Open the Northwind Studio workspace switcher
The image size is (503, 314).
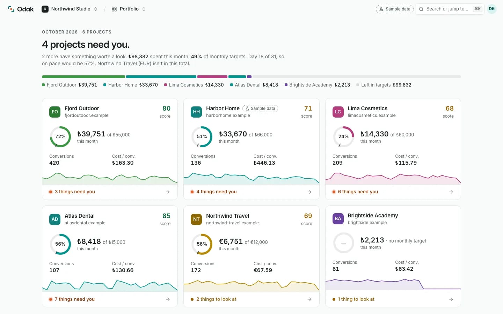[x=70, y=9]
